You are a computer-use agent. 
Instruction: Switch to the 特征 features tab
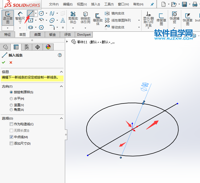click(8, 35)
